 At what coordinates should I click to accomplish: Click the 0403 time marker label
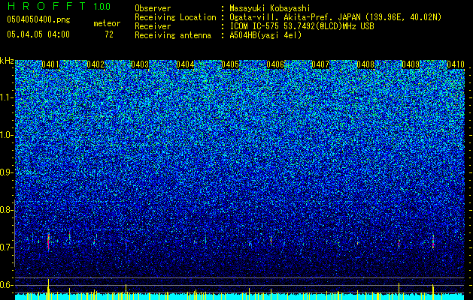tap(141, 64)
